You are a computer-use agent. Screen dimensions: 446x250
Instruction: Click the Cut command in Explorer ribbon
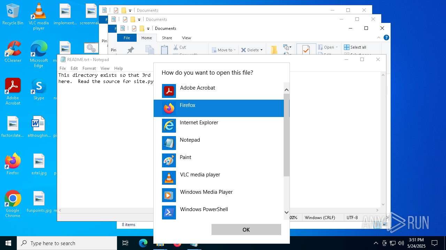[x=179, y=47]
